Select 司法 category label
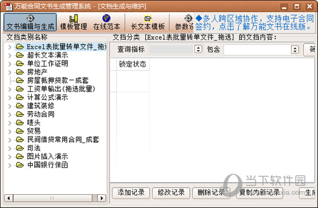This screenshot has height=208, width=318. pos(34,148)
